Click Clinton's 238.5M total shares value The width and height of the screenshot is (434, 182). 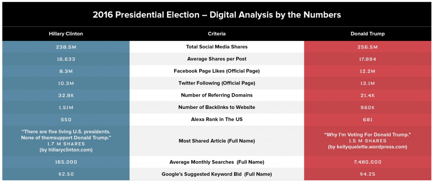click(66, 47)
